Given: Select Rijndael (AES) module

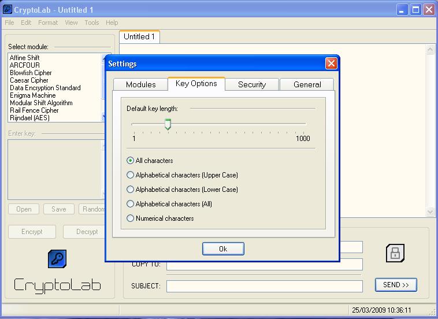Looking at the screenshot, I should pyautogui.click(x=29, y=118).
